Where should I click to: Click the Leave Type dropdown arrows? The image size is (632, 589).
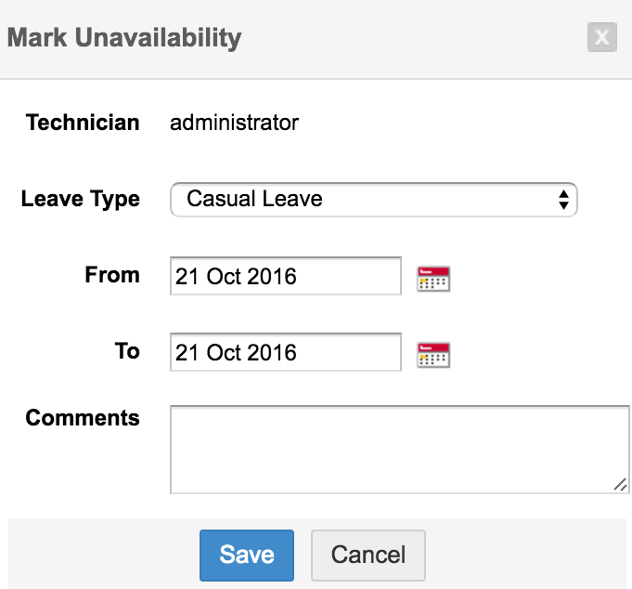tap(562, 199)
